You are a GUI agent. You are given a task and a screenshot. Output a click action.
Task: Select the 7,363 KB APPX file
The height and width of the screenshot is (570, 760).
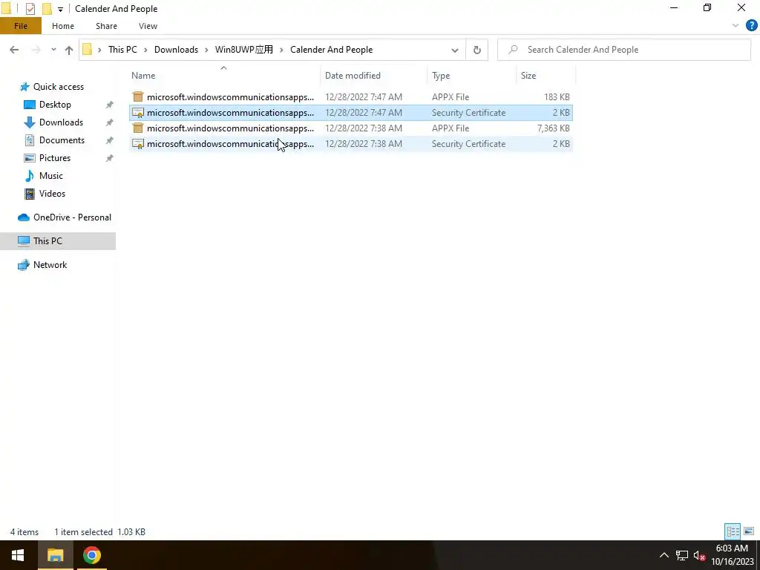(x=351, y=128)
